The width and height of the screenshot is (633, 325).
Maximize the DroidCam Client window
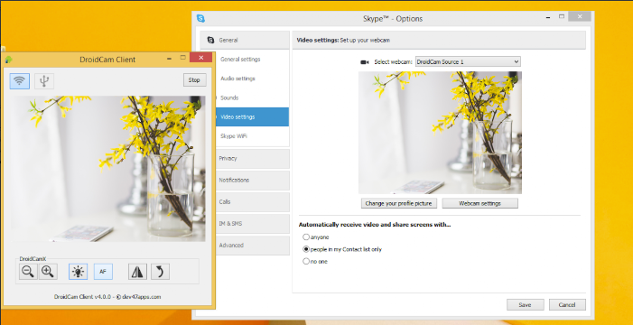tap(182, 58)
